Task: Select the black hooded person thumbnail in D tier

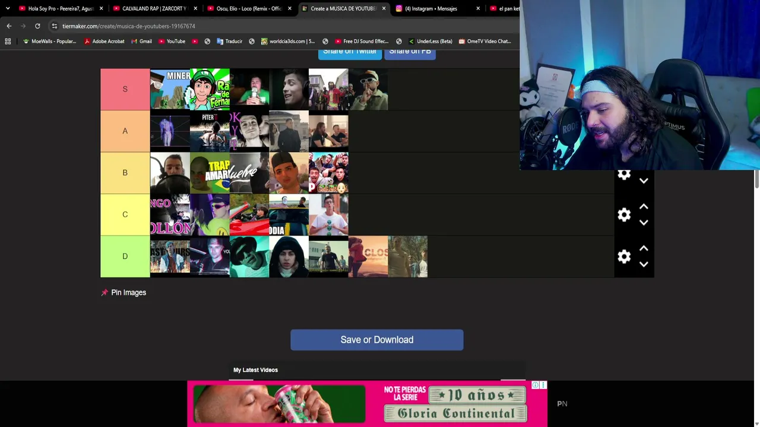Action: [x=289, y=256]
